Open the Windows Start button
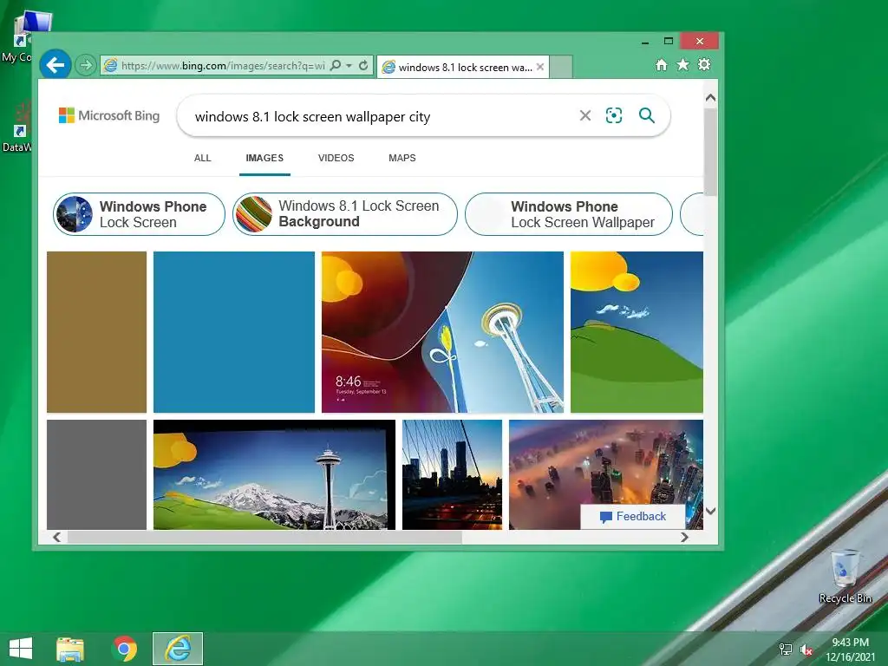 click(x=21, y=649)
